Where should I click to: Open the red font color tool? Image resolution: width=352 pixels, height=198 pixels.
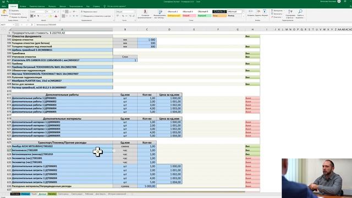(56, 16)
